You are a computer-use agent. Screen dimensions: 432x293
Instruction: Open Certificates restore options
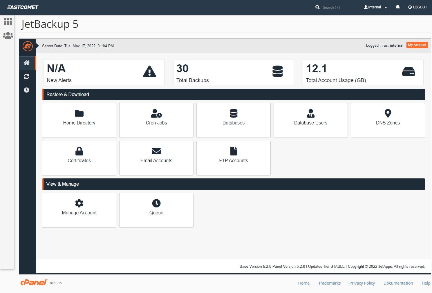click(79, 158)
